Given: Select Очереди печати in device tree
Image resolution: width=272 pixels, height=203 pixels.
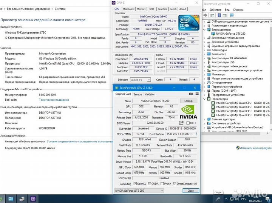Looking at the screenshot, I should coord(222,83).
